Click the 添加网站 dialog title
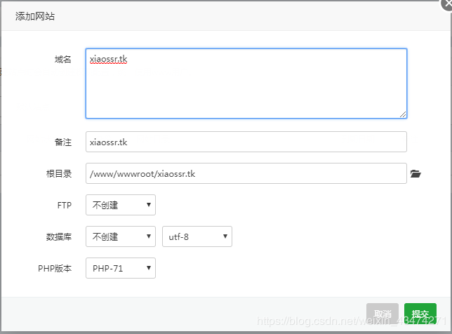Screen dimensions: 452x334 coord(35,16)
